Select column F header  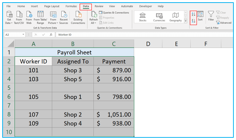click(x=206, y=44)
